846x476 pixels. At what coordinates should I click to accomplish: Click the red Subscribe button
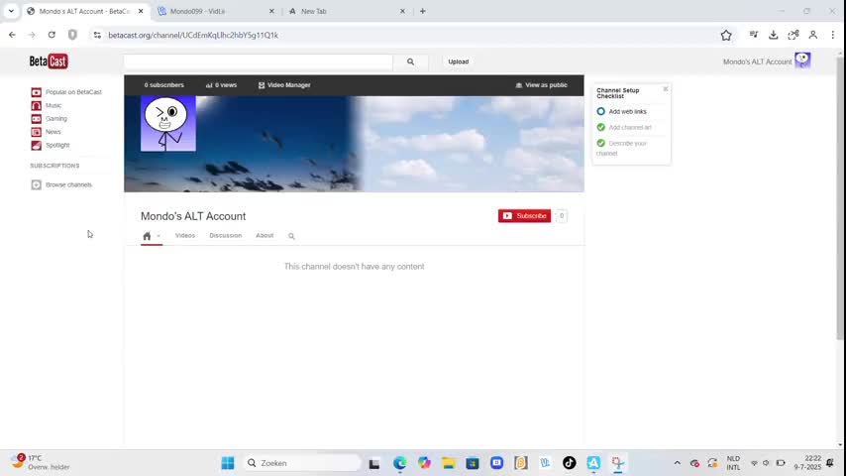tap(524, 215)
